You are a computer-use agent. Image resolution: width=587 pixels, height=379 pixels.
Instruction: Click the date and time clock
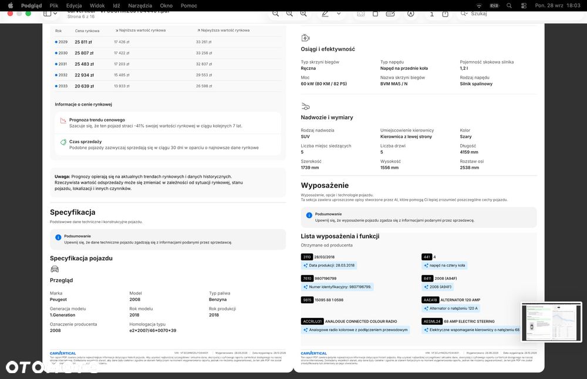558,6
